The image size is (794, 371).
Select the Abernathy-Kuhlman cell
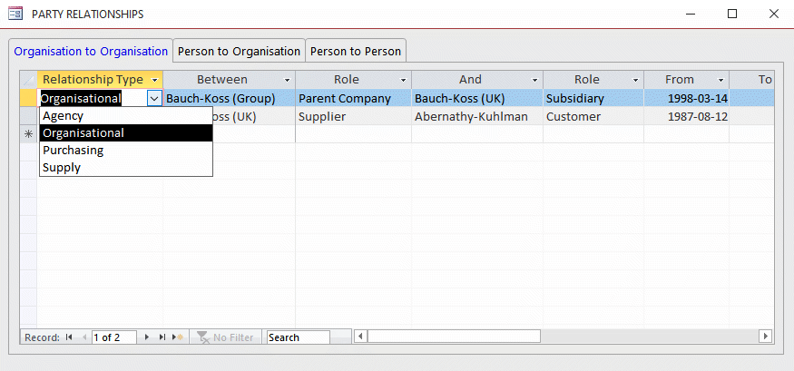click(477, 117)
